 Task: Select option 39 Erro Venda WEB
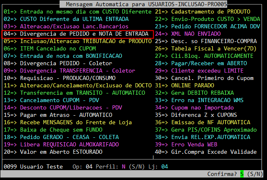pyautogui.click(x=194, y=145)
